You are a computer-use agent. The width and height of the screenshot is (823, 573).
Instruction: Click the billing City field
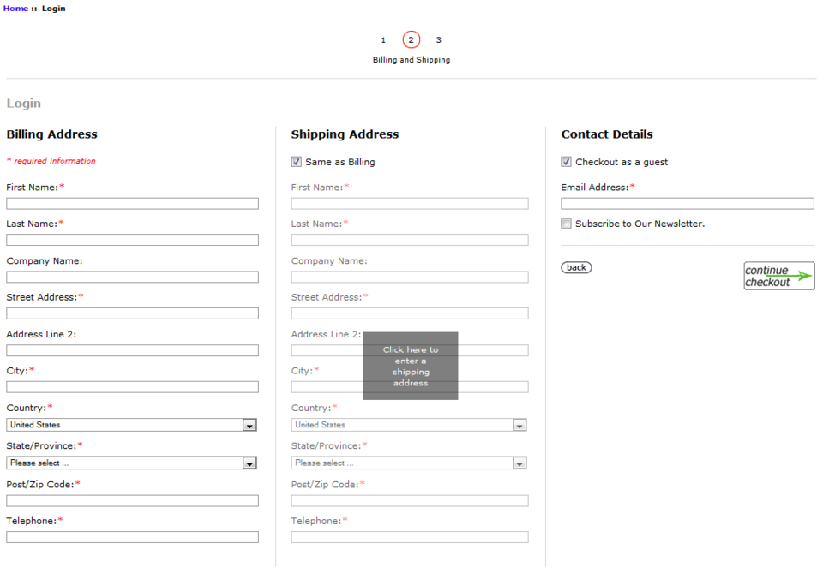pyautogui.click(x=132, y=386)
